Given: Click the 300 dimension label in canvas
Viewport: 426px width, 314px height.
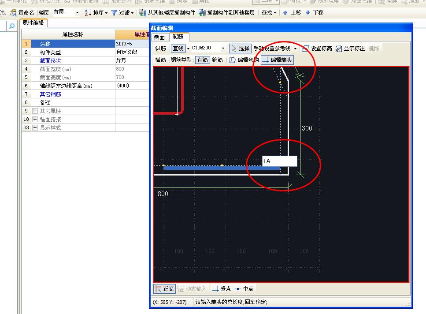Looking at the screenshot, I should point(307,128).
